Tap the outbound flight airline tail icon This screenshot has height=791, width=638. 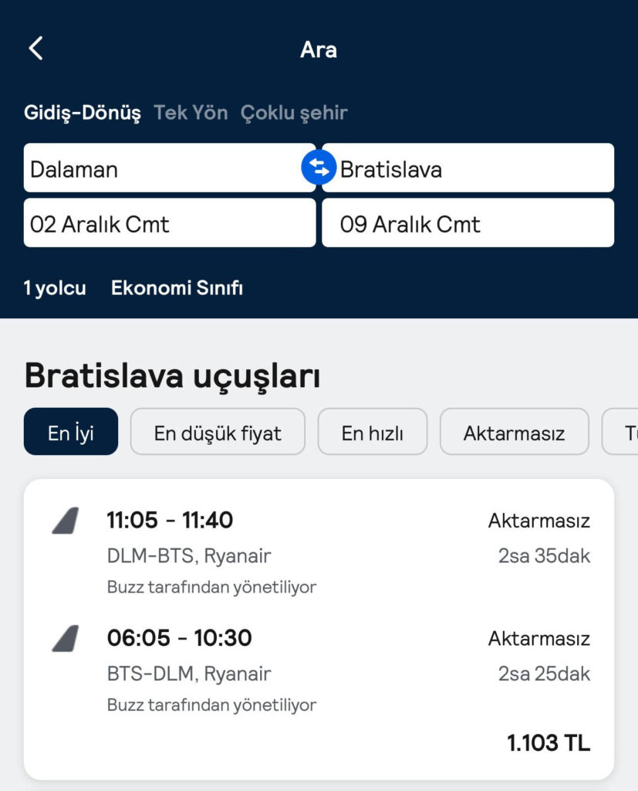[x=66, y=522]
